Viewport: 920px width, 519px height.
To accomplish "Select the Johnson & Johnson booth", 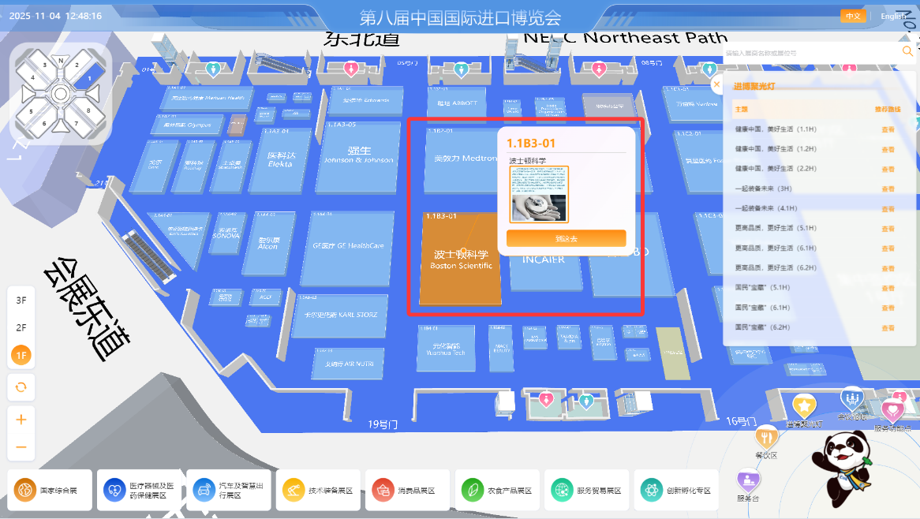I will tap(358, 157).
